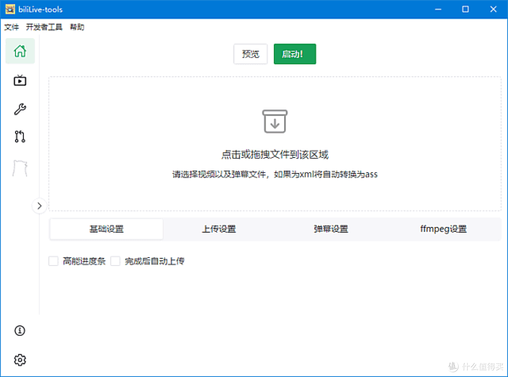The width and height of the screenshot is (508, 377).
Task: Open Settings via gear icon
Action: [x=19, y=360]
